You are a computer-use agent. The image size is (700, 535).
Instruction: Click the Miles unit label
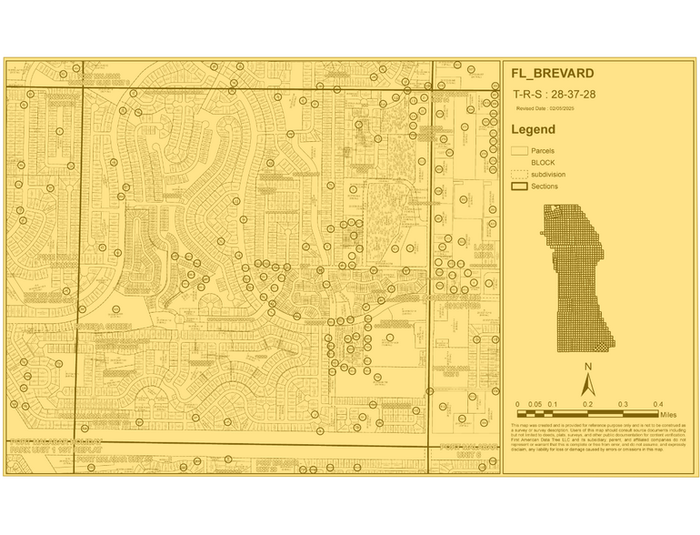(668, 414)
